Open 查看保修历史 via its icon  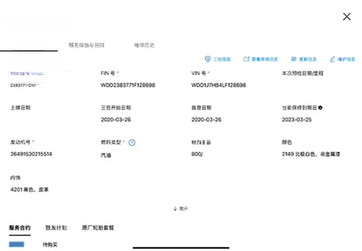pyautogui.click(x=246, y=59)
